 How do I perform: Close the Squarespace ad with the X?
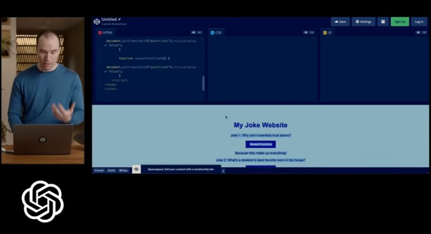click(x=223, y=171)
